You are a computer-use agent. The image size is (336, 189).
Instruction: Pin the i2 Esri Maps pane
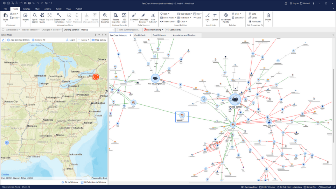click(102, 35)
